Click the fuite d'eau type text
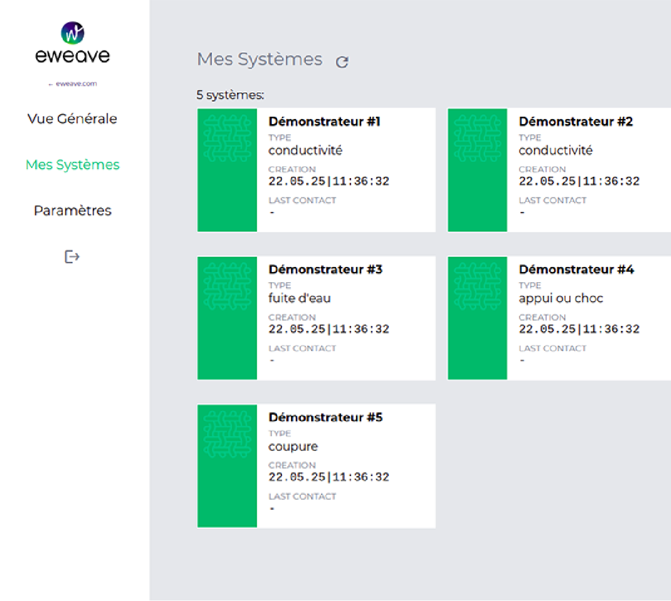The image size is (671, 601). (x=300, y=298)
